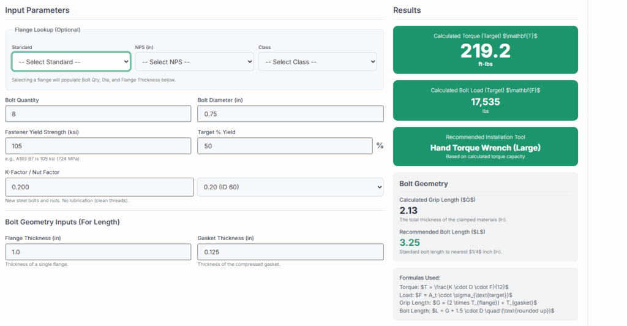Click the percent sign beside Target Yield

pyautogui.click(x=380, y=146)
